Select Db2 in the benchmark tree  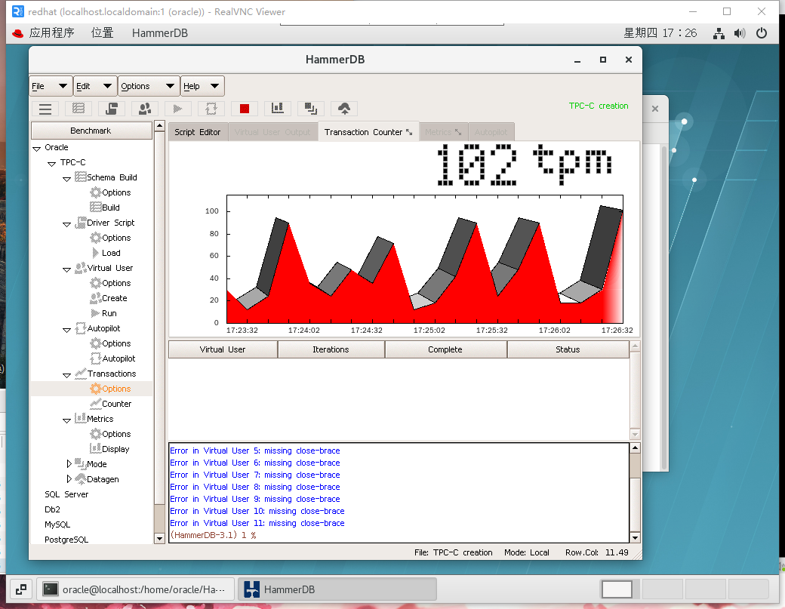53,509
